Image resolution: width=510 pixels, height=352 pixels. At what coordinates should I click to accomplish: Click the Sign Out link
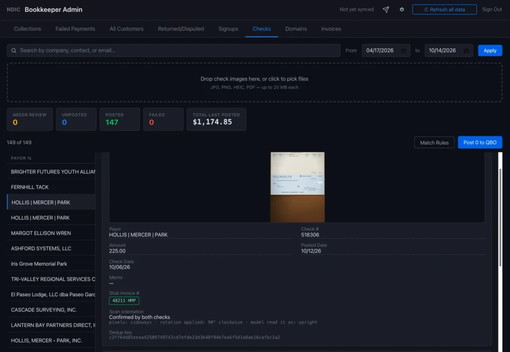click(x=492, y=9)
